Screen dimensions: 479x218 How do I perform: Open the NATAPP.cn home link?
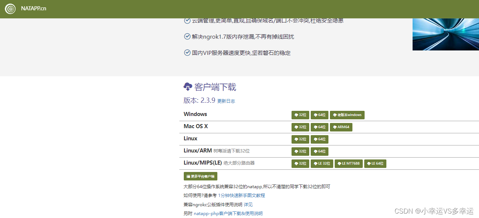coord(34,8)
